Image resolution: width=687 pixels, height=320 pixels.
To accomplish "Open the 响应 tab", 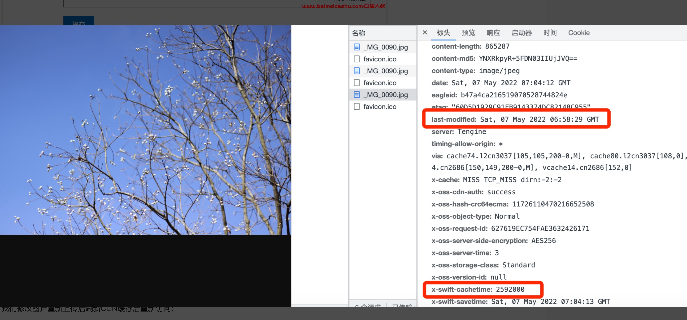I will pos(493,33).
